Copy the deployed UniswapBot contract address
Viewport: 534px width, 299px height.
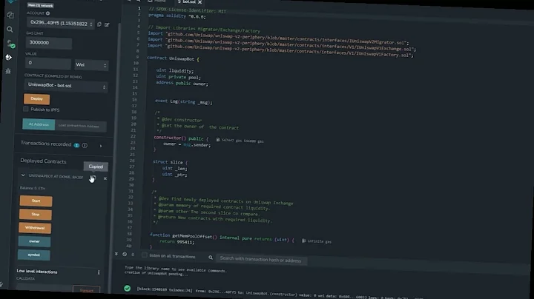93,178
